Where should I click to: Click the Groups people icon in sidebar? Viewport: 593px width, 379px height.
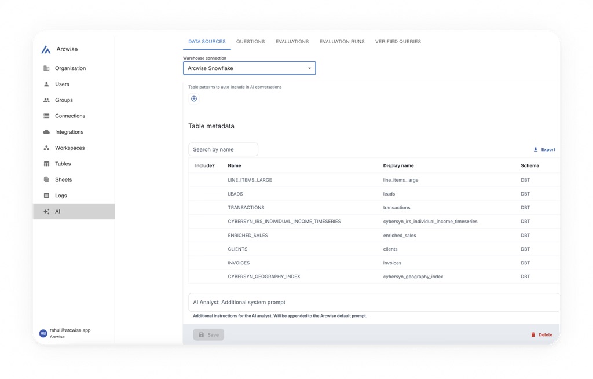tap(46, 100)
